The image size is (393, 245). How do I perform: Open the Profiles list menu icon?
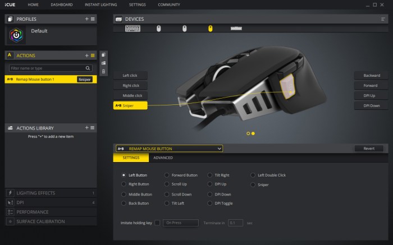pyautogui.click(x=93, y=19)
